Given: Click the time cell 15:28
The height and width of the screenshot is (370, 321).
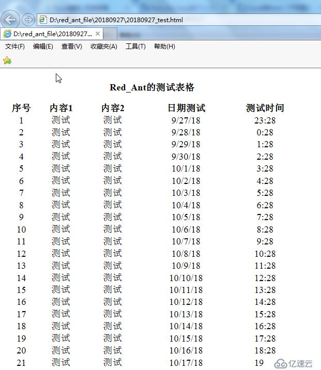Looking at the screenshot, I should pyautogui.click(x=265, y=314).
